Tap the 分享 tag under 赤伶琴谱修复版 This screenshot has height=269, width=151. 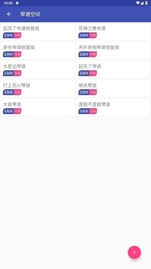[x=18, y=54]
